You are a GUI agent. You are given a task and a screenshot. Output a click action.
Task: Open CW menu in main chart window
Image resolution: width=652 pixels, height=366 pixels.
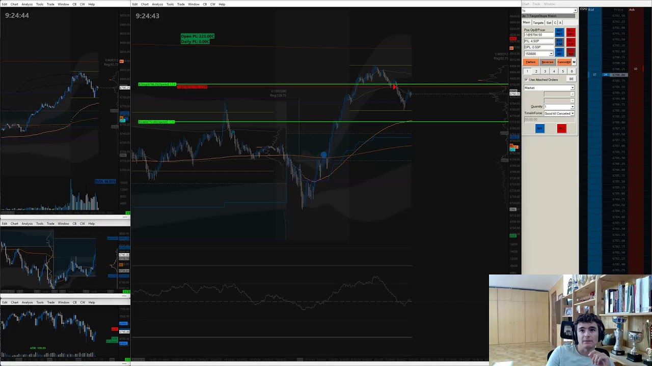[213, 4]
